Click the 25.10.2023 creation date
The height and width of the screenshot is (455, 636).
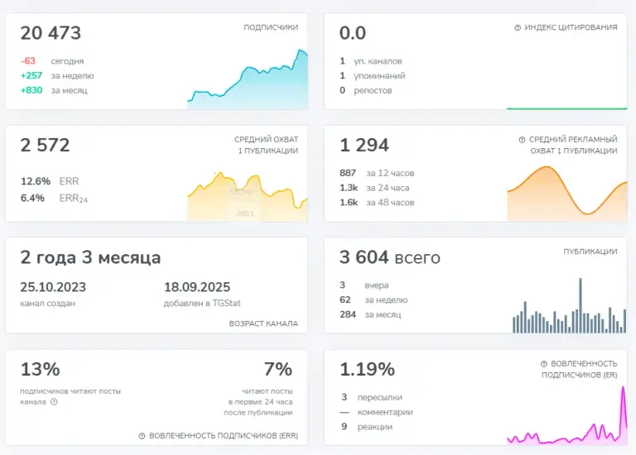pos(53,287)
